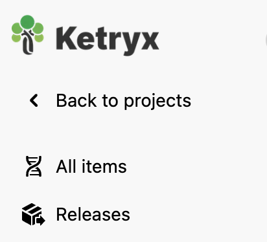Click the left chevron back arrow
Image resolution: width=267 pixels, height=242 pixels.
point(34,100)
